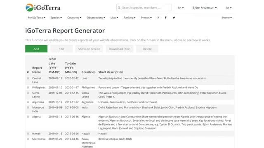Select the Hawaii report radio button
Image resolution: width=264 pixels, height=148 pixels.
click(x=28, y=134)
